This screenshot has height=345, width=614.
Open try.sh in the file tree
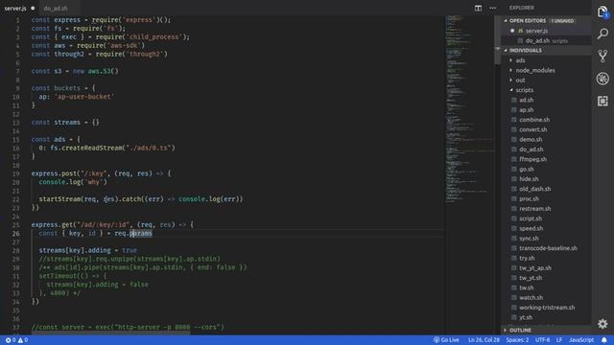527,258
